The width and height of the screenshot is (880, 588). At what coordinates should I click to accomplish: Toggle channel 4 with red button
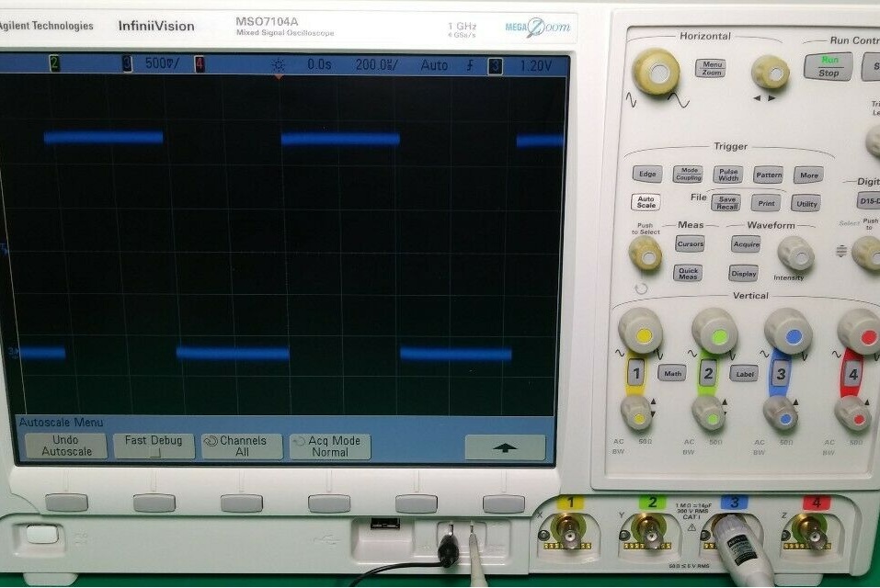tap(852, 375)
